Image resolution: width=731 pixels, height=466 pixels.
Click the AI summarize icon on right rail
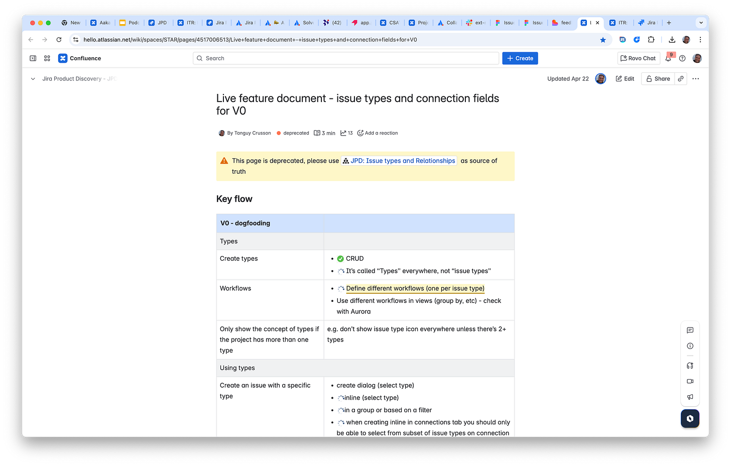click(690, 366)
